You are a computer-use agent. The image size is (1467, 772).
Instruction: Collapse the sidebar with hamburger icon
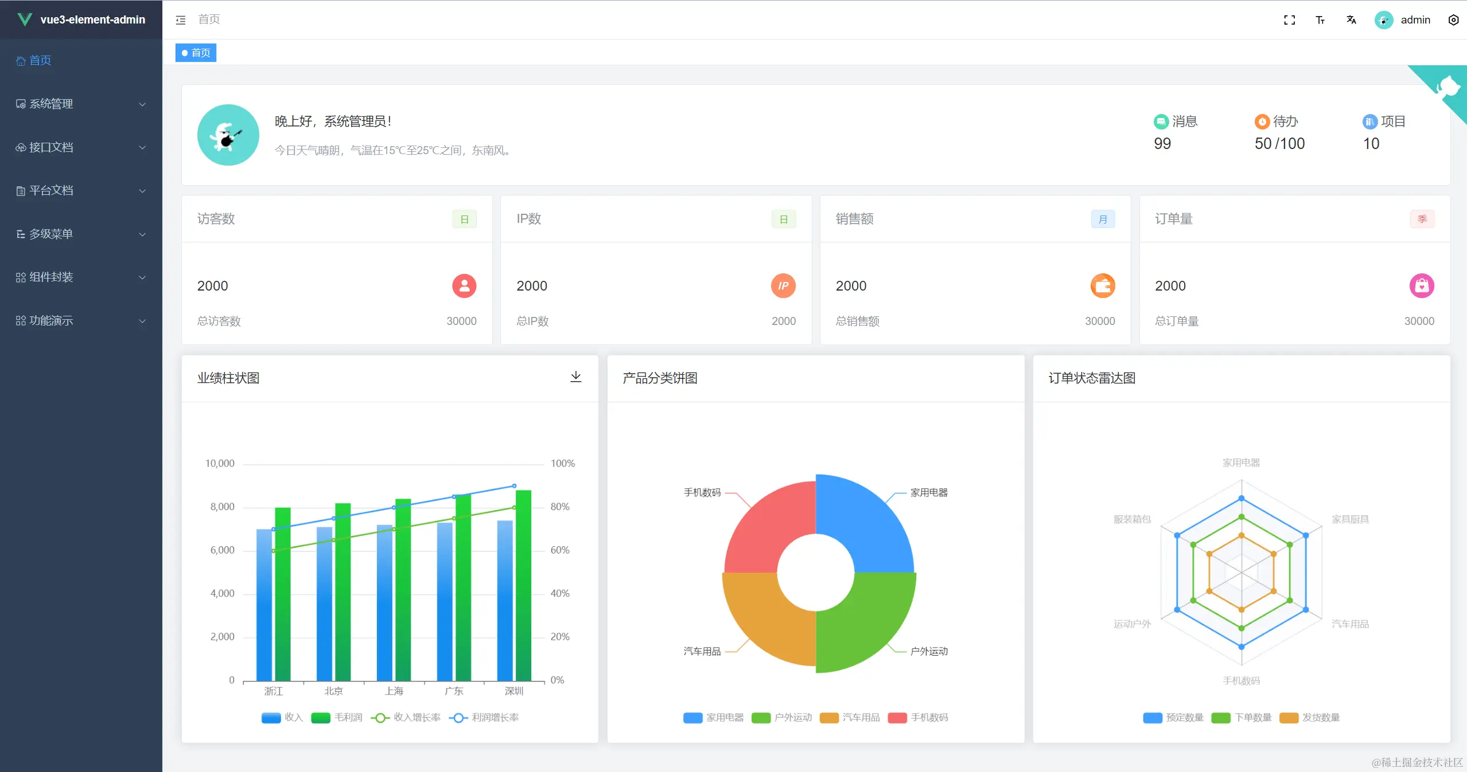click(181, 20)
